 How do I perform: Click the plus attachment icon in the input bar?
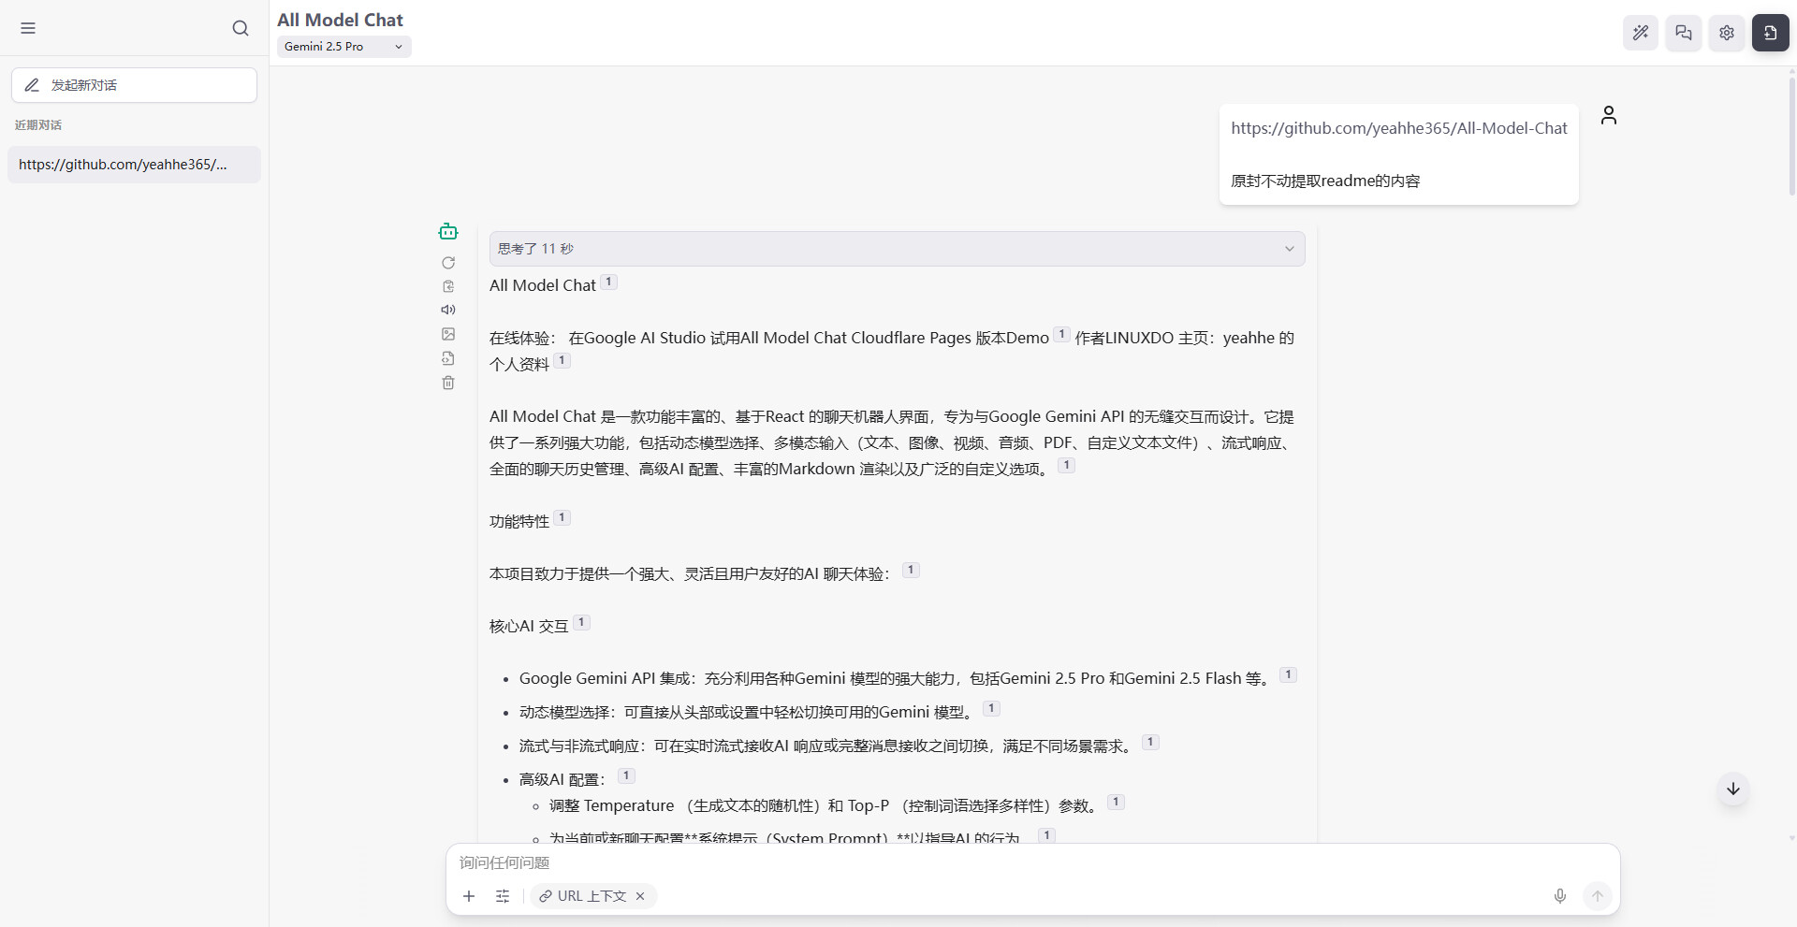click(469, 896)
